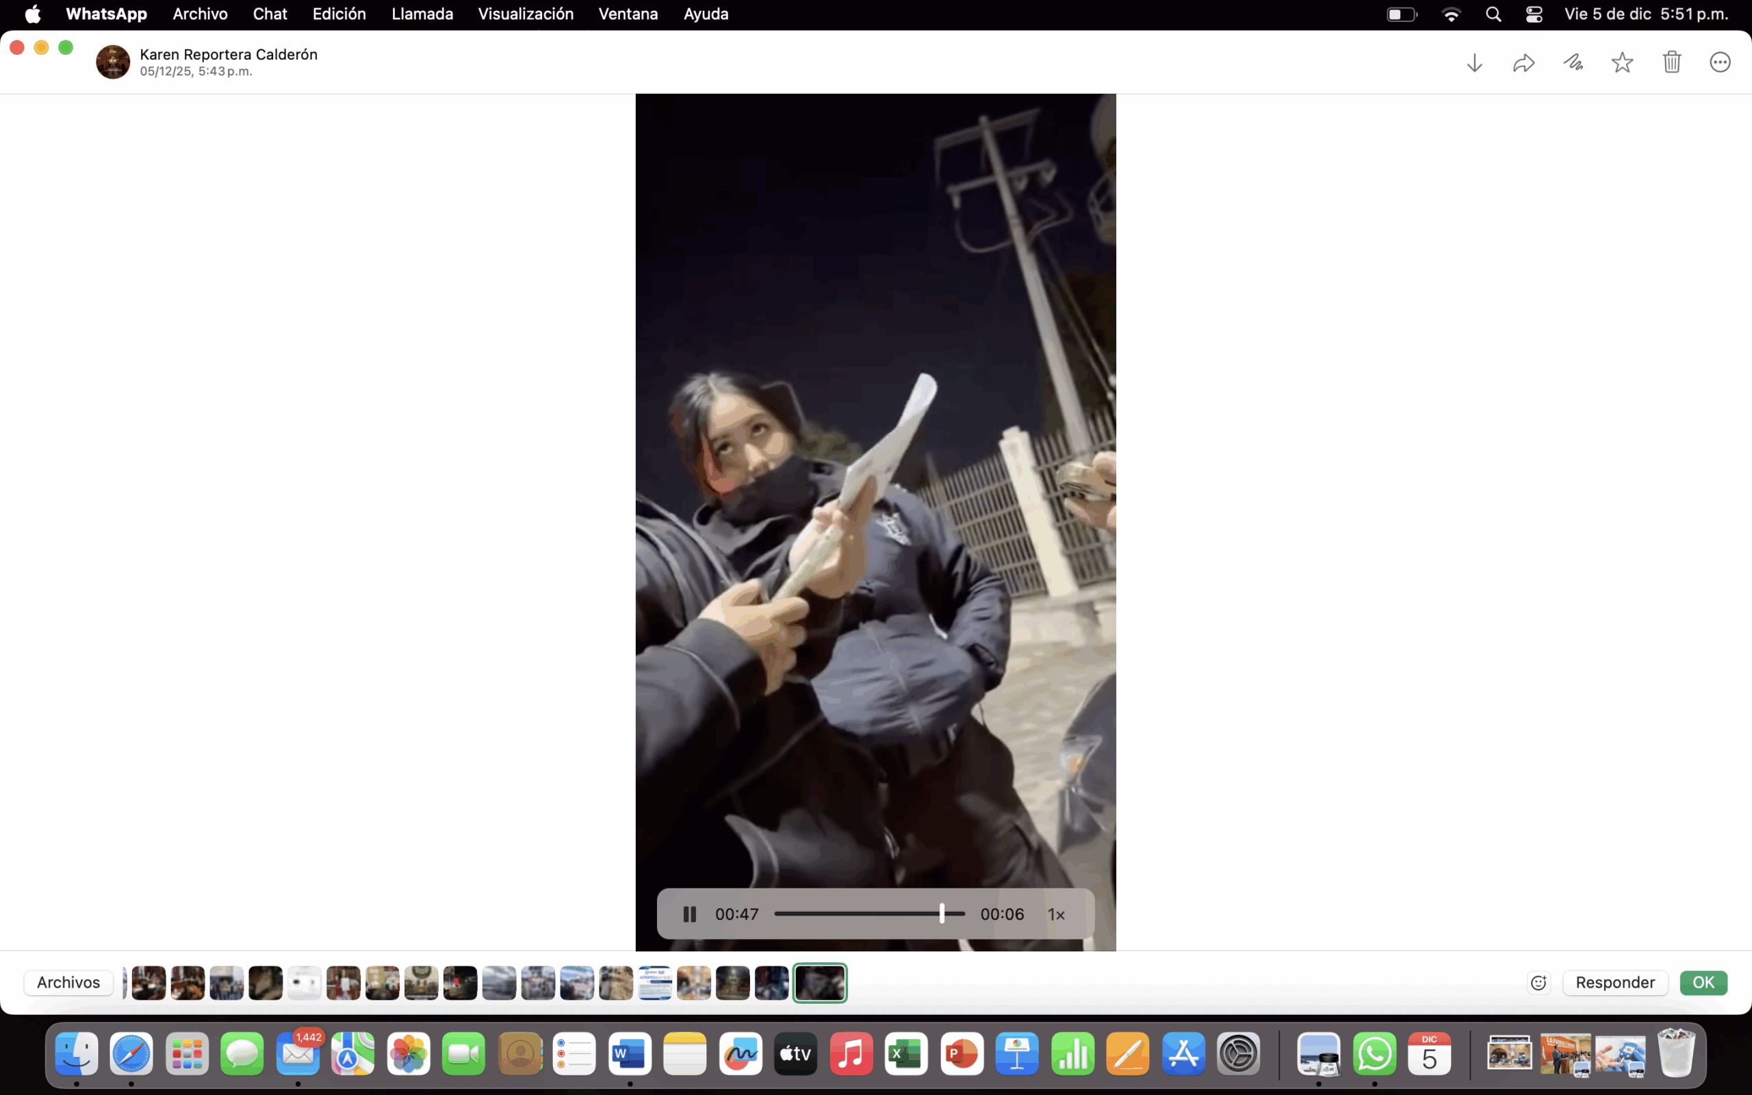Pause the playing video

point(689,914)
